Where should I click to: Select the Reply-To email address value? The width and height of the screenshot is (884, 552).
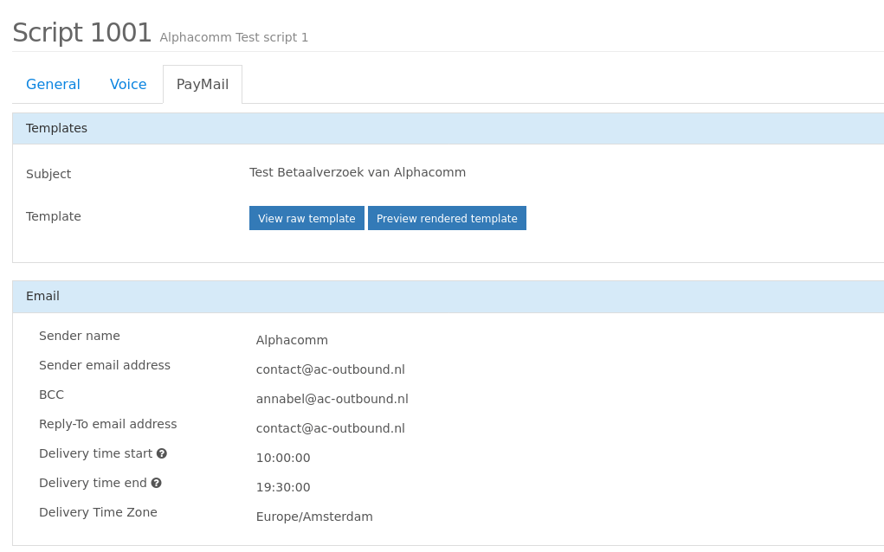(330, 428)
